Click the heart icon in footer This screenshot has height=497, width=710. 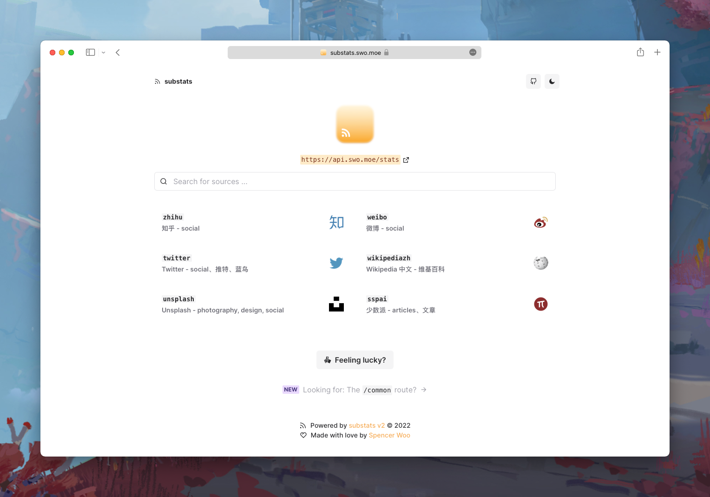pyautogui.click(x=303, y=435)
